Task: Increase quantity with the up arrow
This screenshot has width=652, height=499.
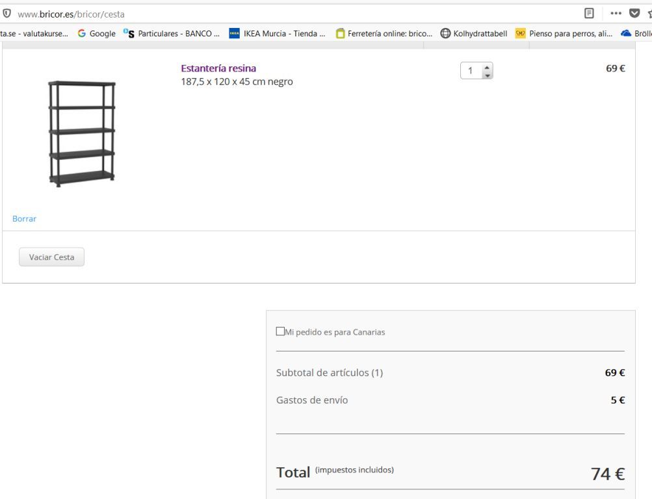Action: pos(487,68)
